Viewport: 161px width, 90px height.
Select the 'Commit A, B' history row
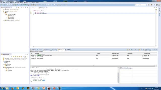click(x=94, y=57)
